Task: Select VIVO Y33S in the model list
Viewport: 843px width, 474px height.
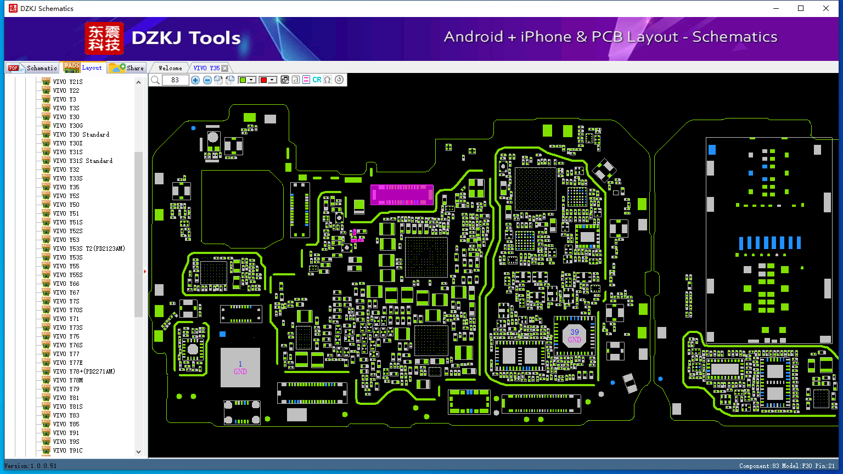Action: [x=68, y=178]
